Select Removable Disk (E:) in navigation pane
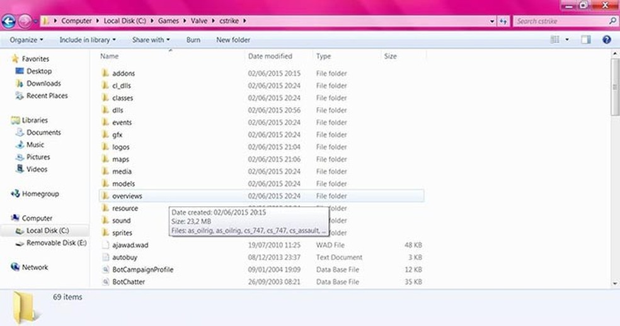The width and height of the screenshot is (620, 326). pos(57,243)
